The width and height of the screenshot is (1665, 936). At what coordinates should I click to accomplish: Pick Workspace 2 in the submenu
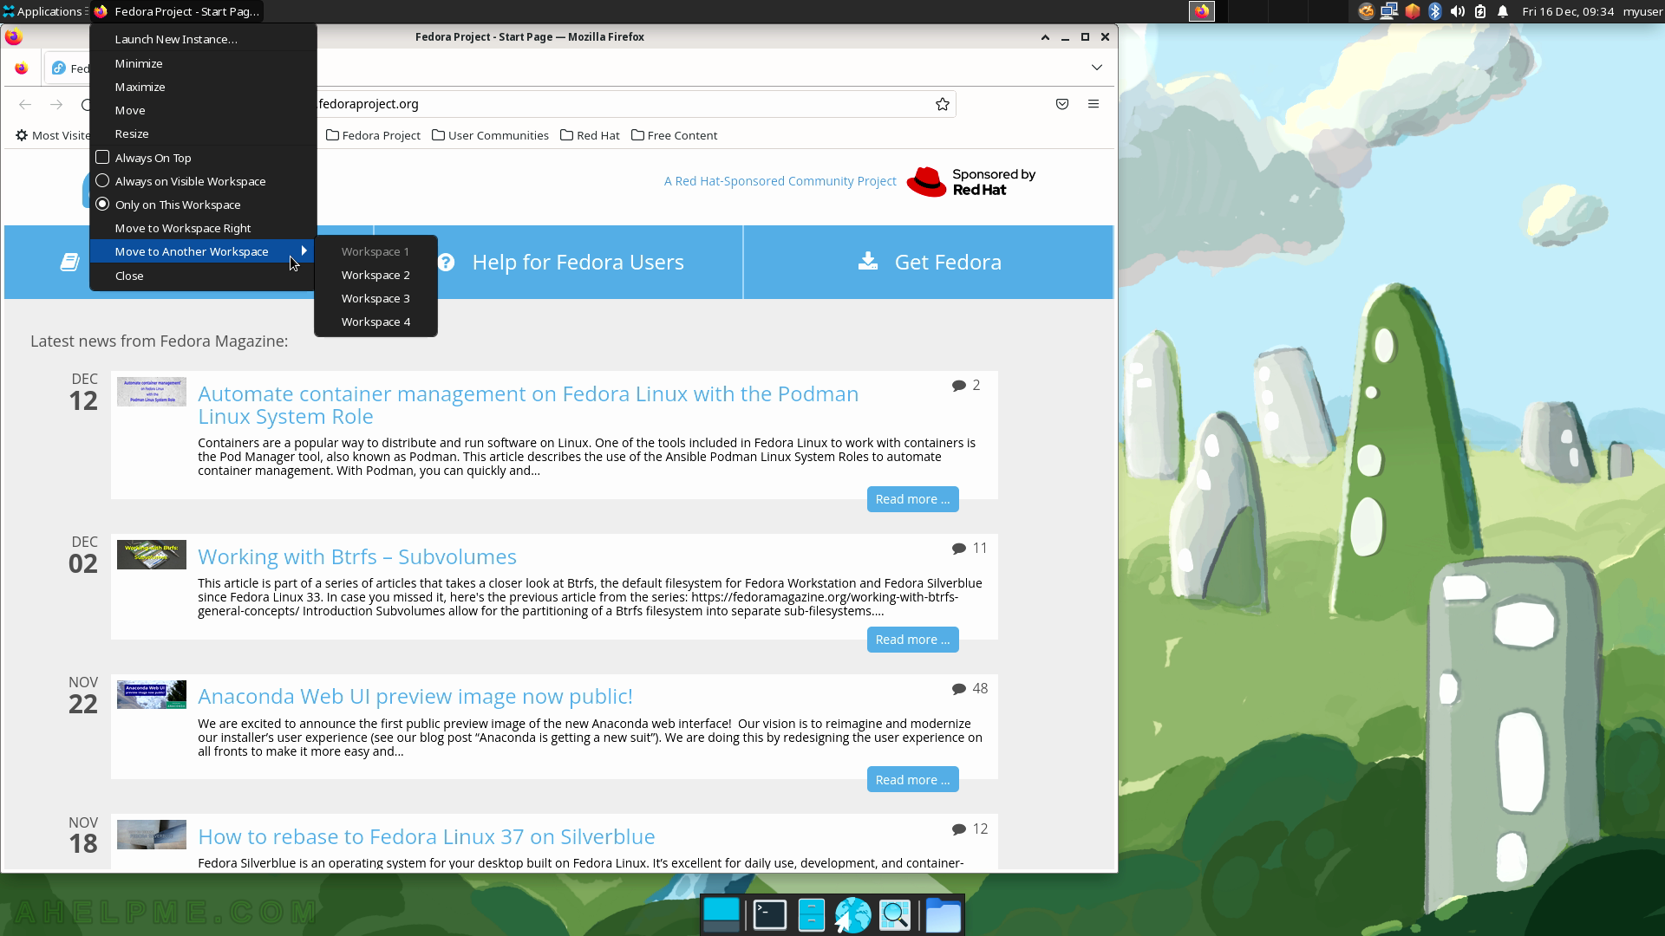coord(375,275)
